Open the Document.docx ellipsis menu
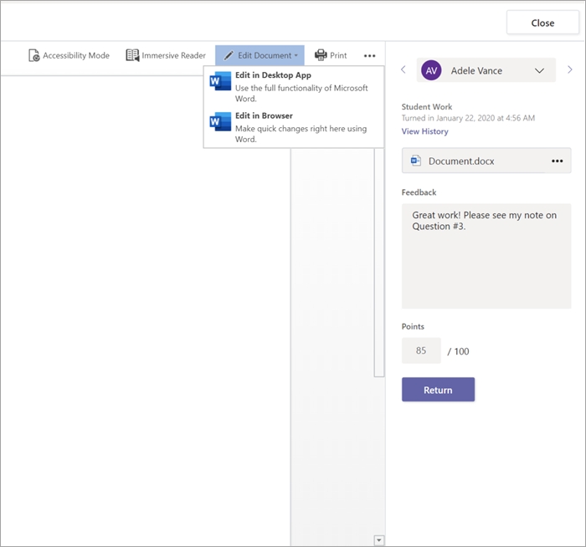This screenshot has height=547, width=586. 557,161
